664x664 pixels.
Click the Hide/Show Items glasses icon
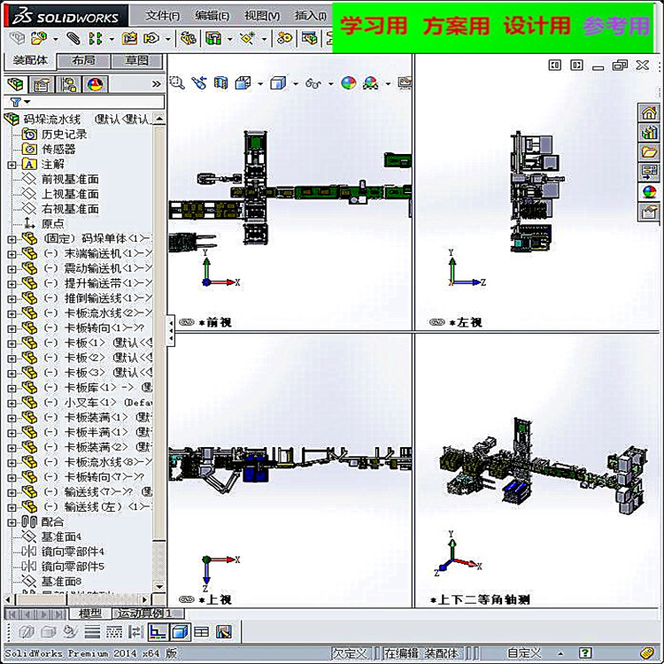313,83
